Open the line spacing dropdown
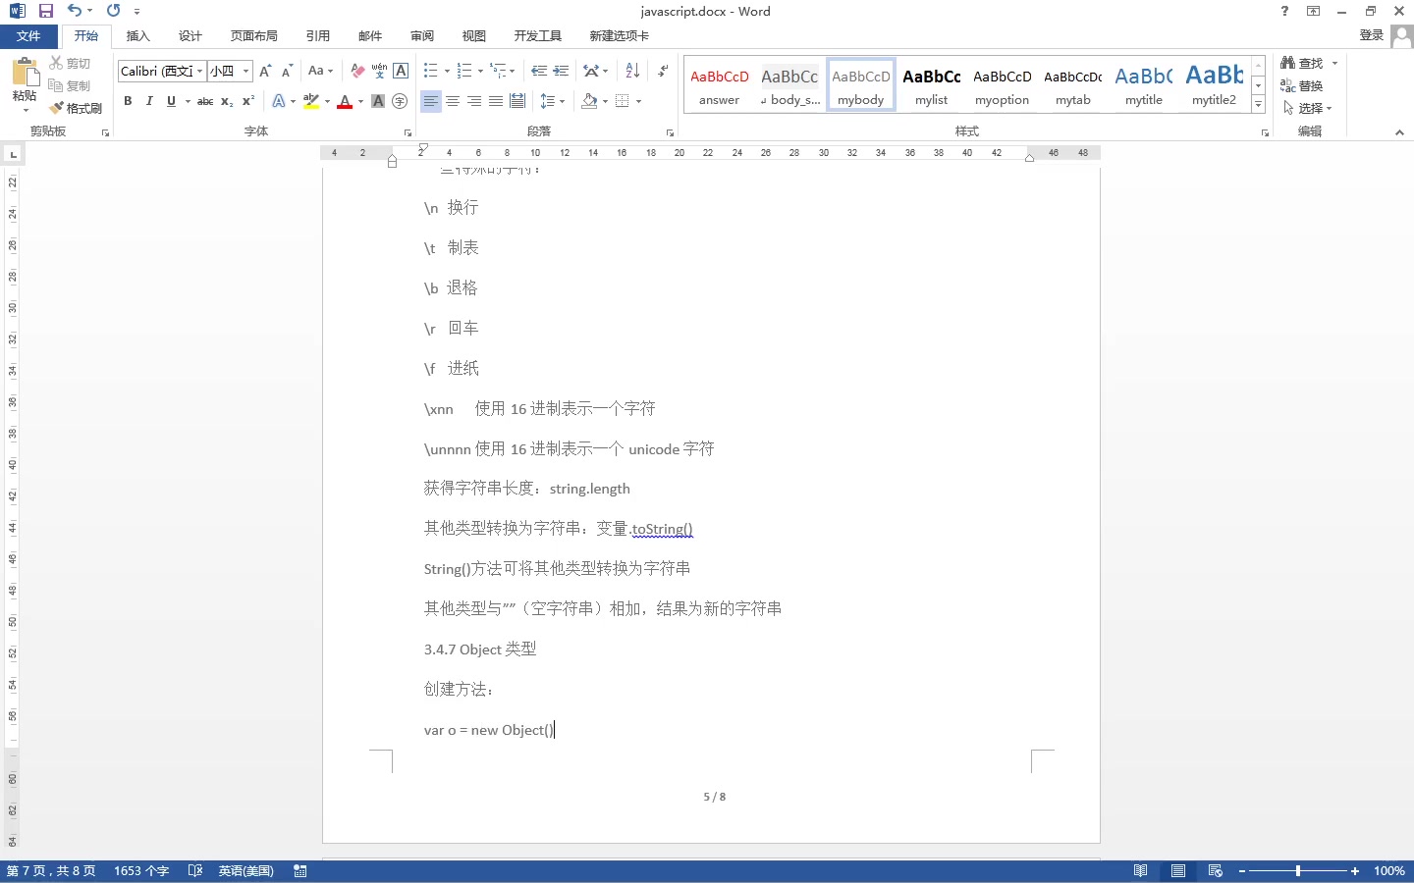The height and width of the screenshot is (883, 1414). (553, 101)
